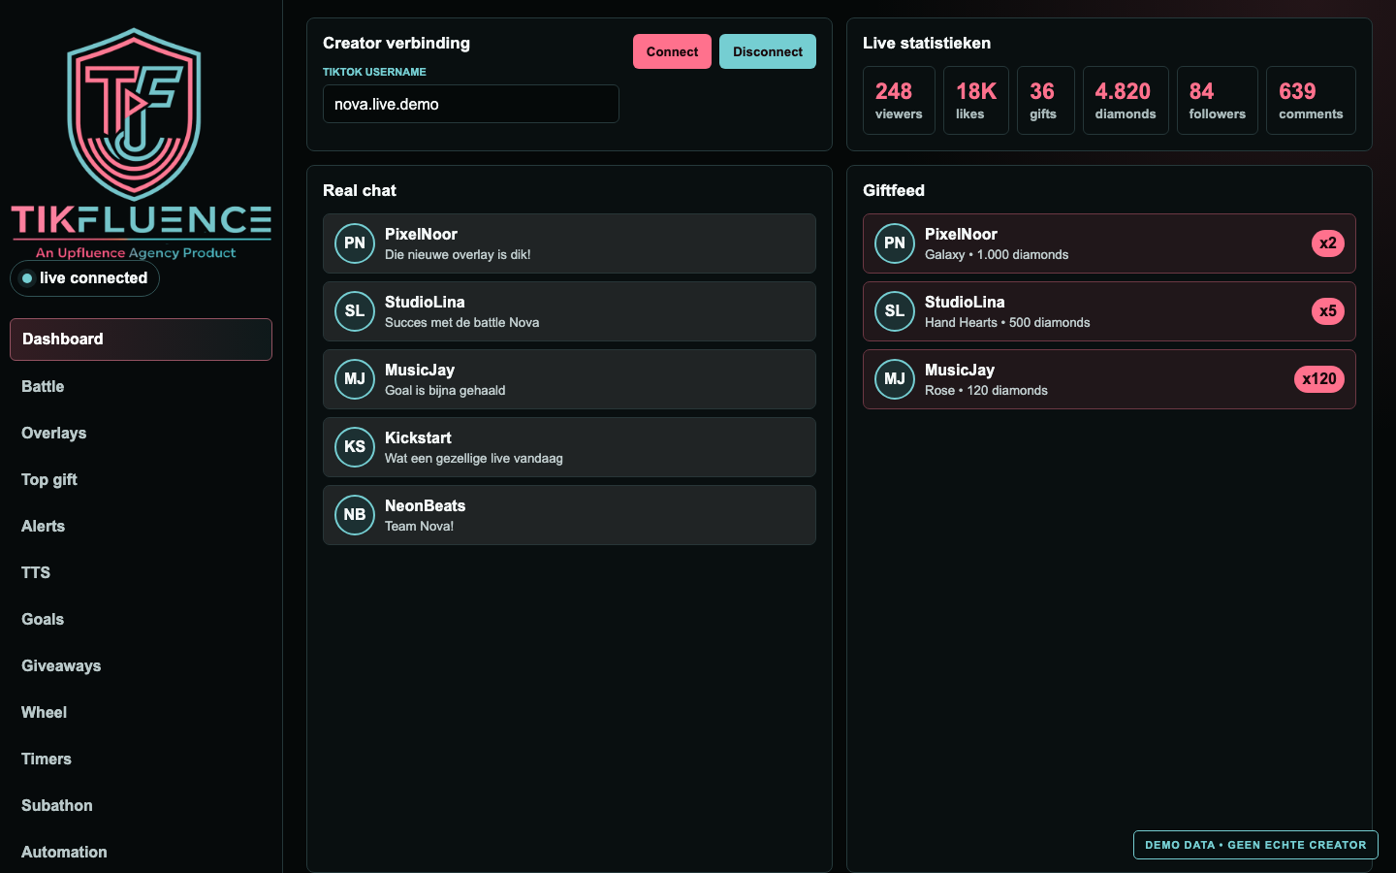The image size is (1396, 873).
Task: Click the 4.820 diamonds stat card
Action: (1126, 100)
